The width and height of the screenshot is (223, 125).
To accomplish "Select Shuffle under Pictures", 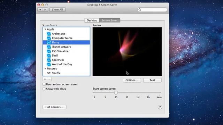I will [56, 73].
